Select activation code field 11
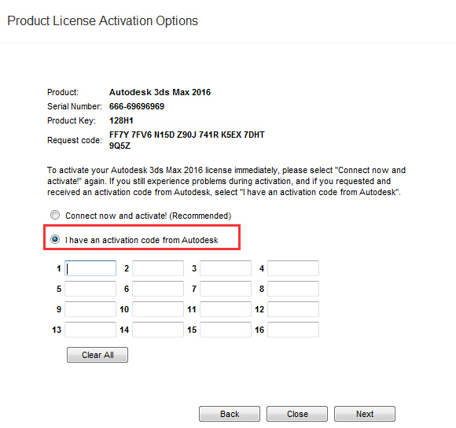The height and width of the screenshot is (428, 456). tap(226, 309)
